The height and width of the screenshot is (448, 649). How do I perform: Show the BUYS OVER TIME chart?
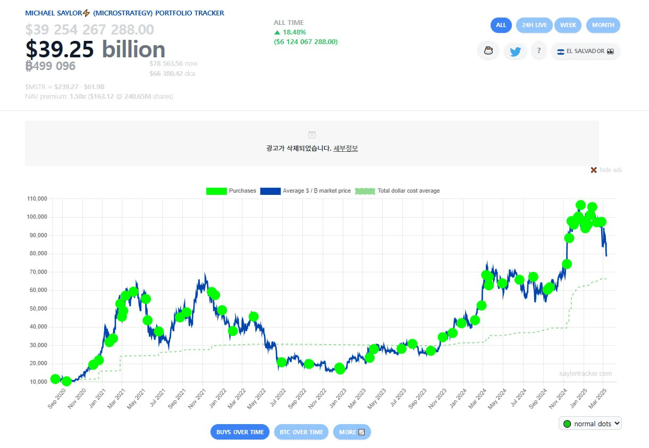(x=240, y=432)
